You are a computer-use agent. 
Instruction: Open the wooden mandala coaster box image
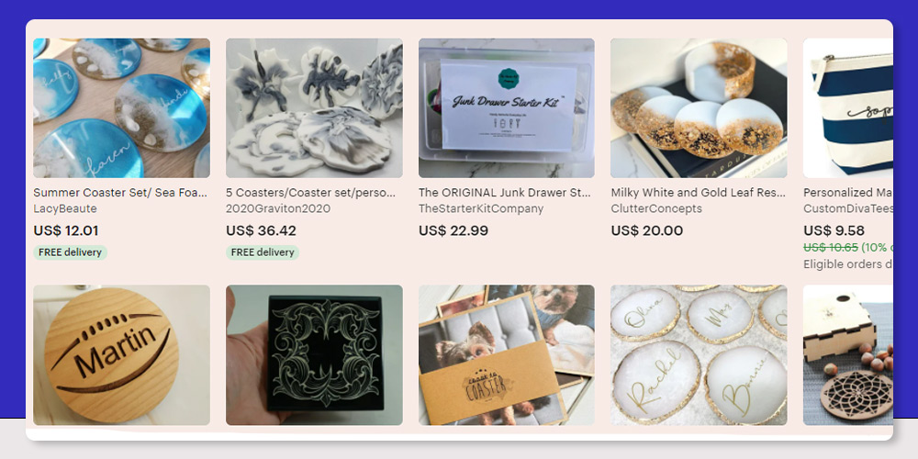[x=847, y=354]
